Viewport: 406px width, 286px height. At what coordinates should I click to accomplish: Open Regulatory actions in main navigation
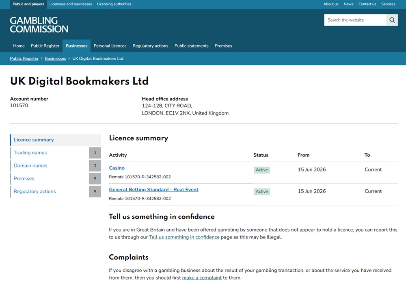pos(151,46)
